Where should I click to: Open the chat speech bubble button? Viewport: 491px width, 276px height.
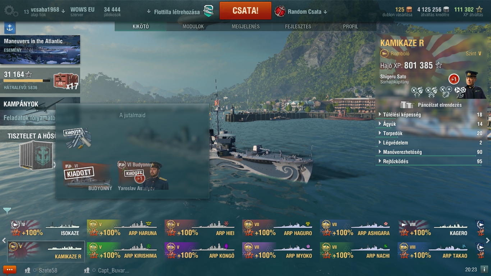(10, 270)
